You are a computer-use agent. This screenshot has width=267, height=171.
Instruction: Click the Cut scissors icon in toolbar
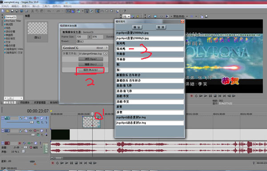tap(32, 11)
